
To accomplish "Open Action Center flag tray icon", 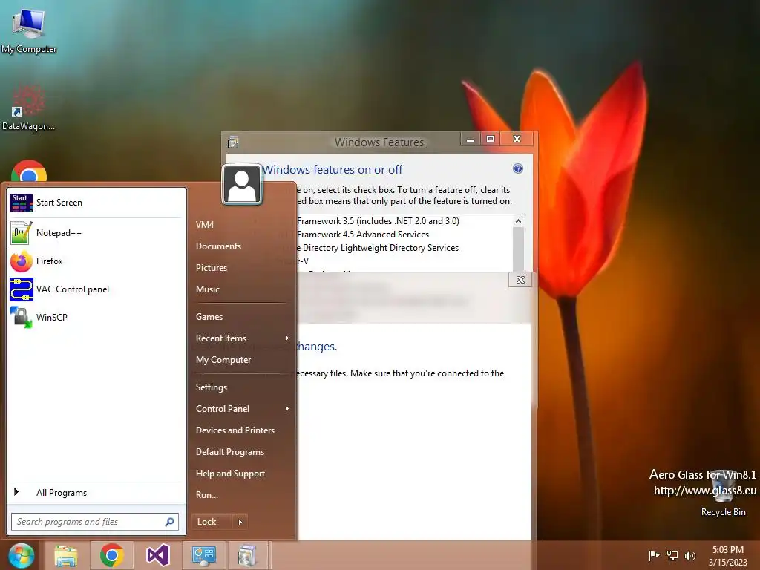I will pyautogui.click(x=655, y=555).
